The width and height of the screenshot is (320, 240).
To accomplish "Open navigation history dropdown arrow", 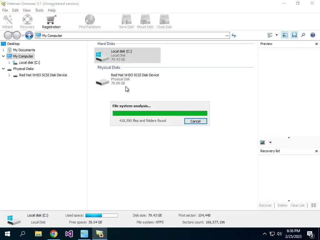I will click(23, 36).
